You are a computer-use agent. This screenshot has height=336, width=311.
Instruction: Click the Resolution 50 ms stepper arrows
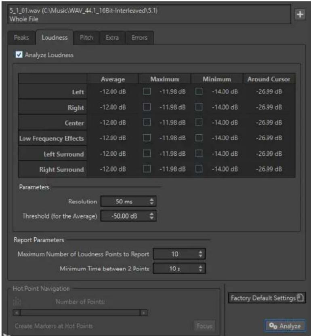[x=151, y=201]
